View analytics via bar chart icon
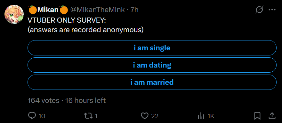 coord(201,116)
